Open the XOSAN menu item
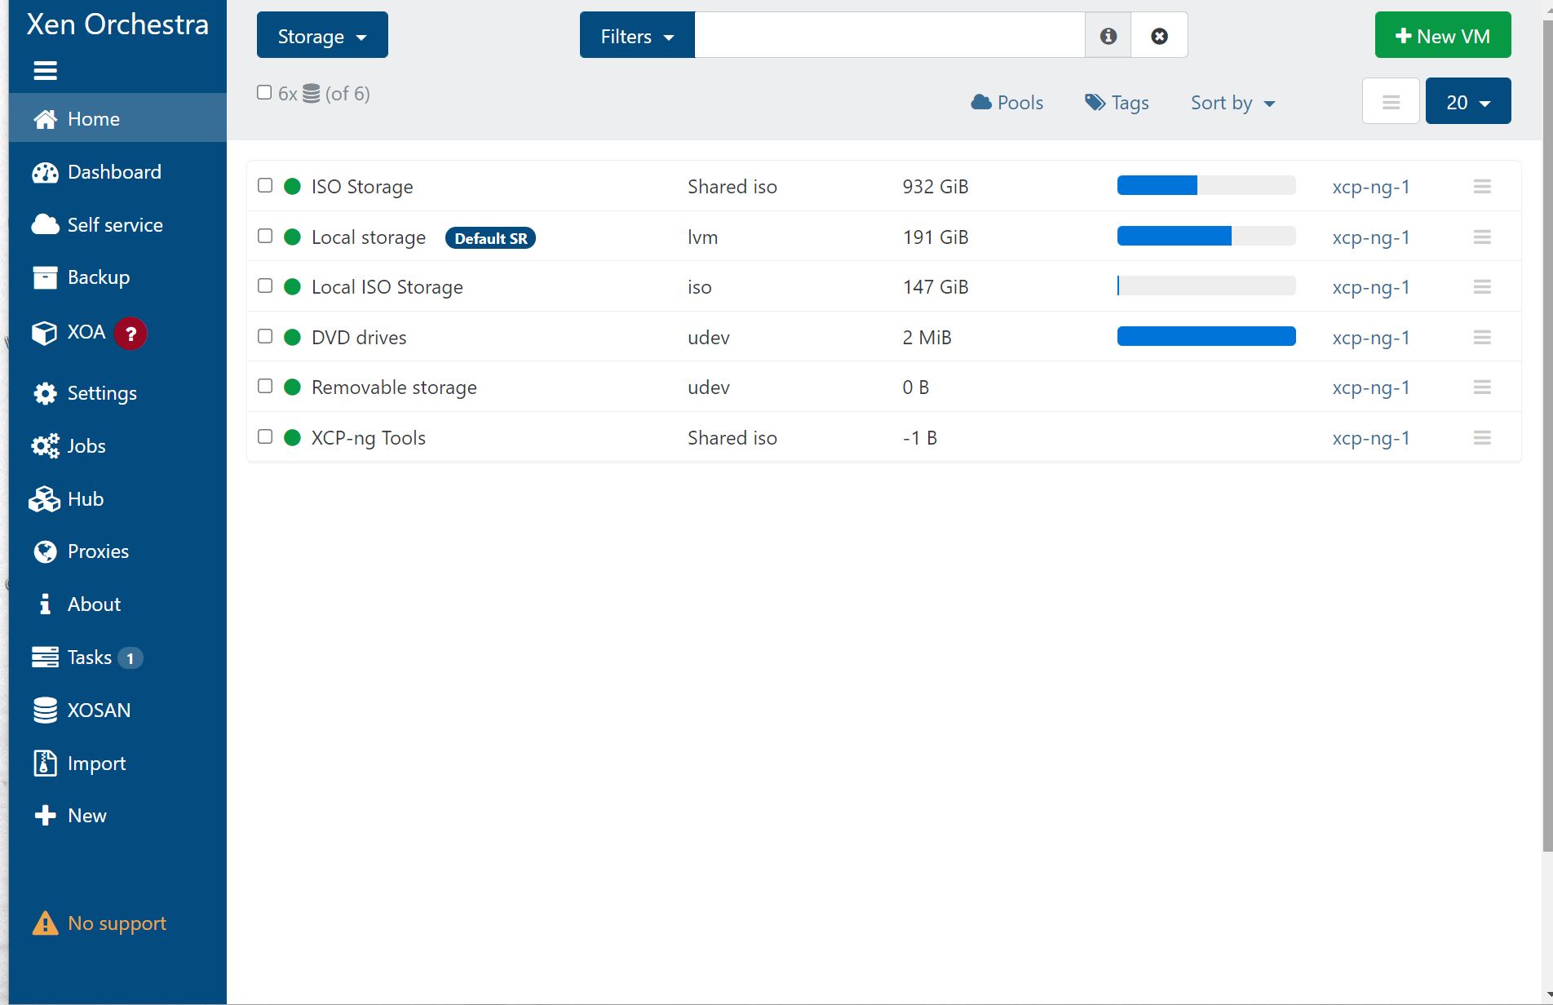1553x1005 pixels. tap(117, 711)
